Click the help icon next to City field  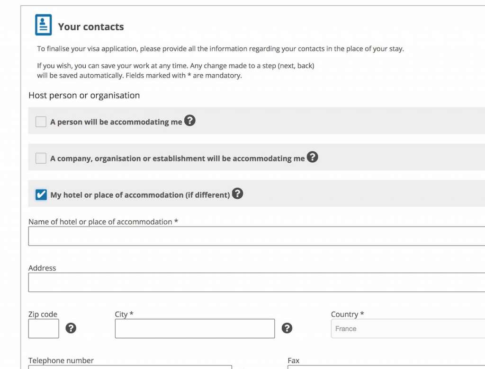click(x=287, y=328)
